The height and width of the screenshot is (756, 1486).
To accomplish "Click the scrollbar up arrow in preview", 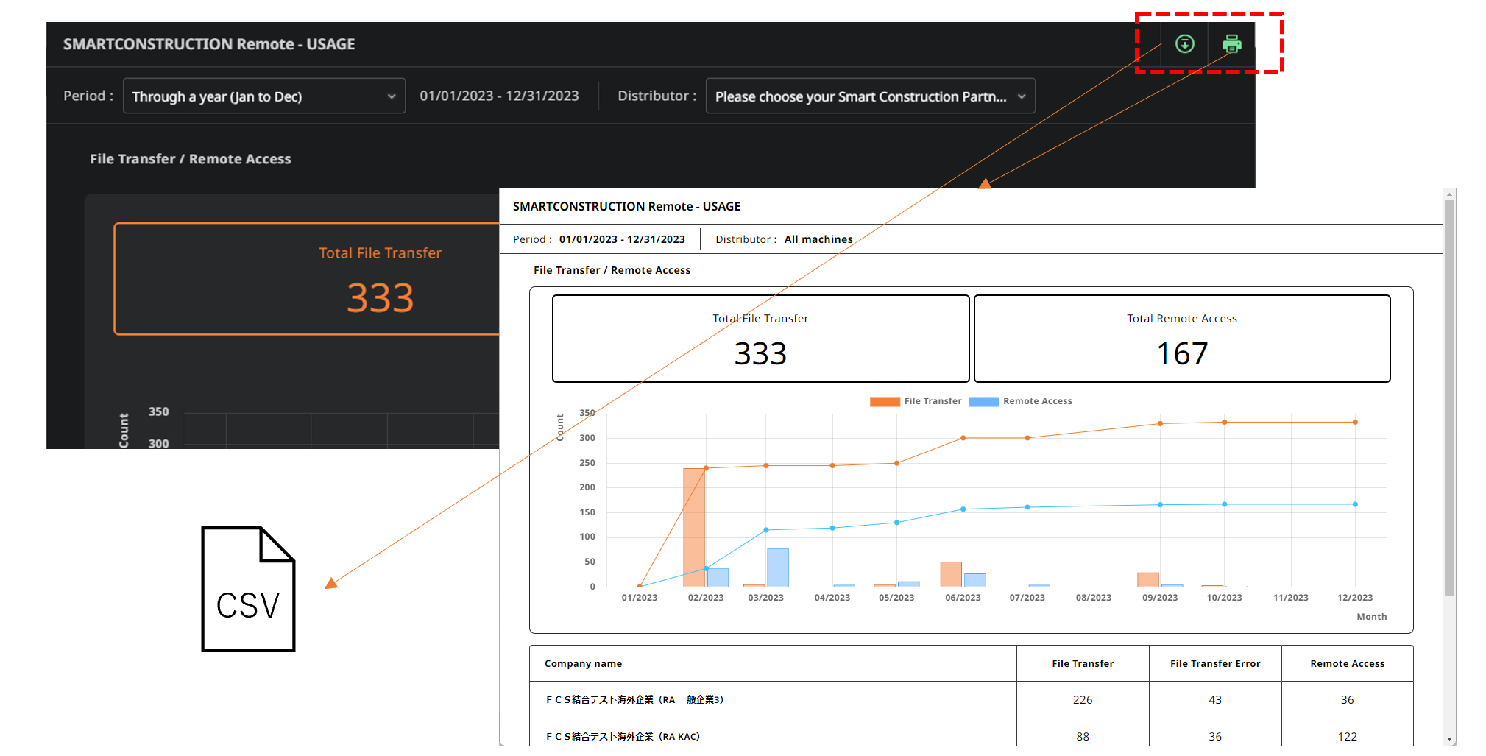I will [1449, 195].
